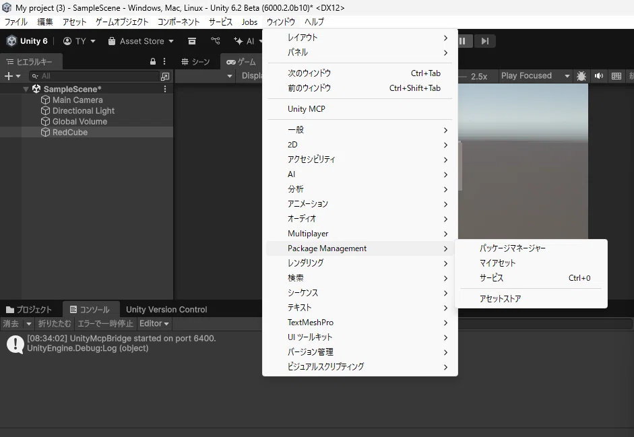Viewport: 634px width, 437px height.
Task: Open the コンポーネント menu
Action: (x=179, y=22)
